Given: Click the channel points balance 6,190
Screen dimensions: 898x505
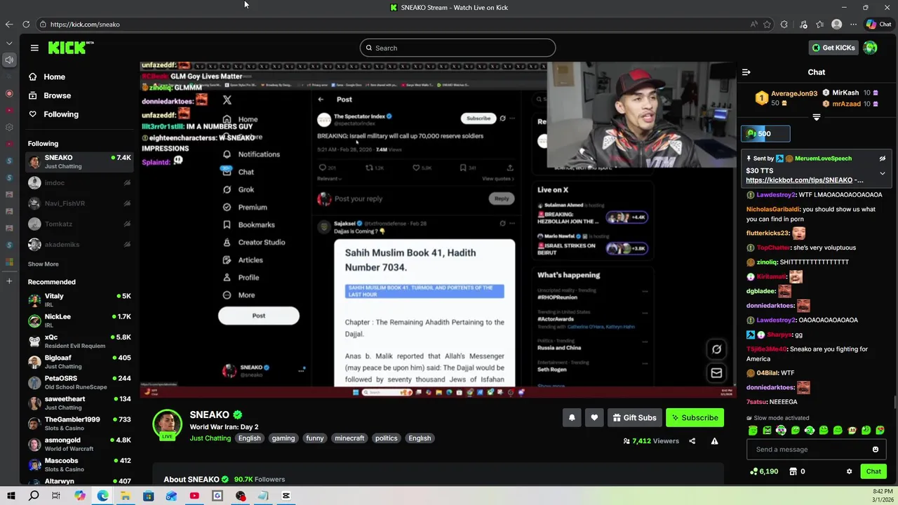Looking at the screenshot, I should tap(764, 471).
